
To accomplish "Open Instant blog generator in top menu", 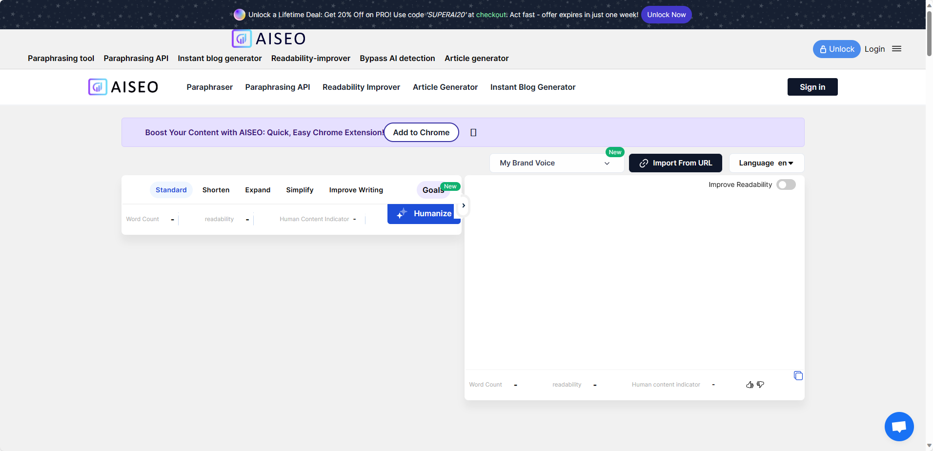I will [220, 58].
